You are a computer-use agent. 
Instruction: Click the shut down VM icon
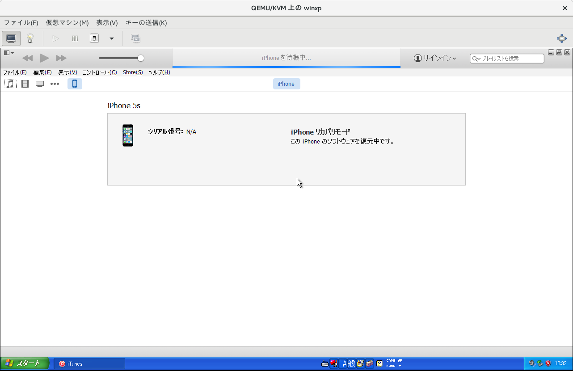pyautogui.click(x=94, y=38)
